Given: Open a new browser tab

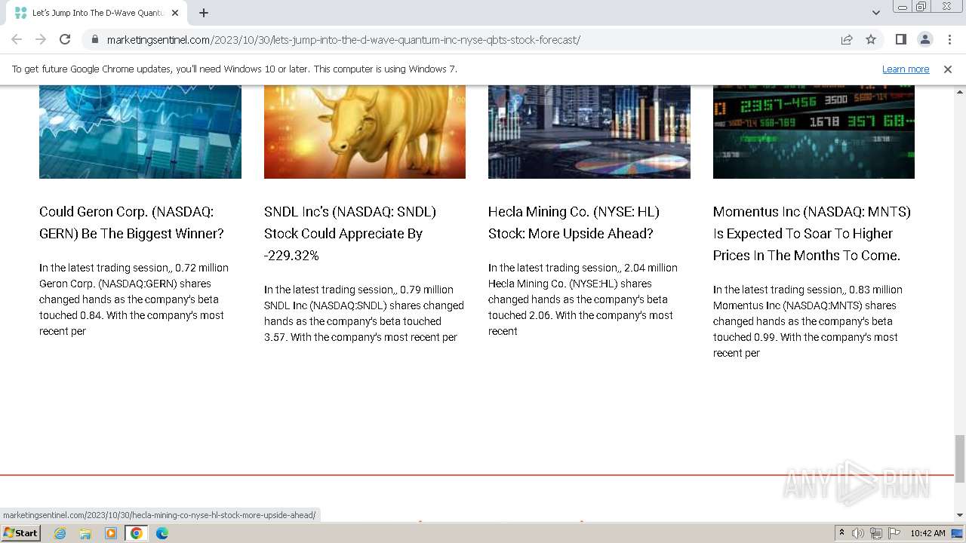Looking at the screenshot, I should [x=204, y=13].
